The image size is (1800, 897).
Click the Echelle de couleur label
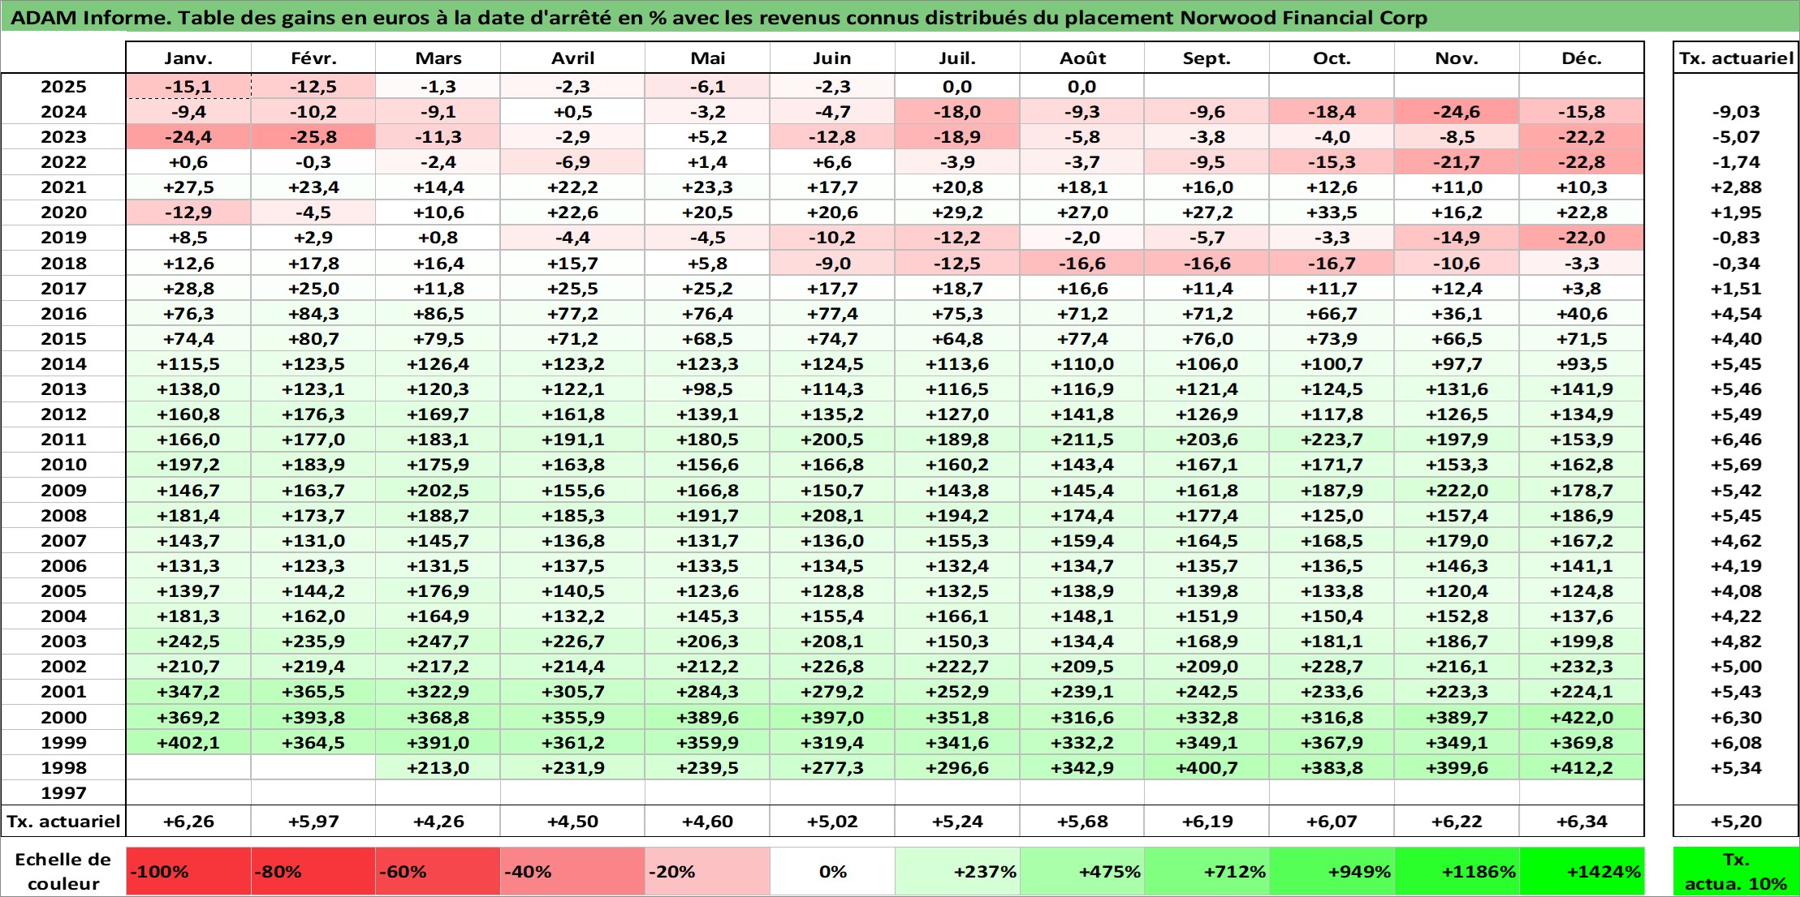pyautogui.click(x=63, y=872)
